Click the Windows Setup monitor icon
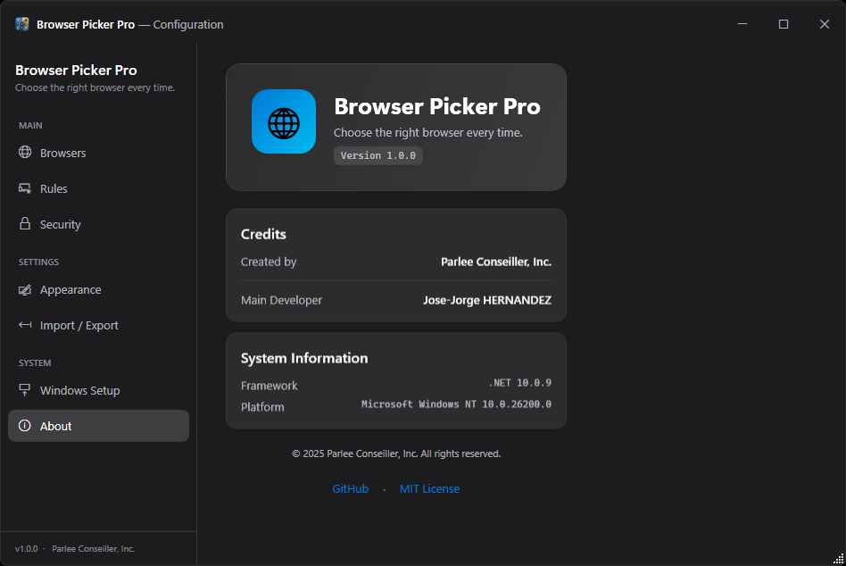Screen dimensions: 846x566 [x=25, y=390]
